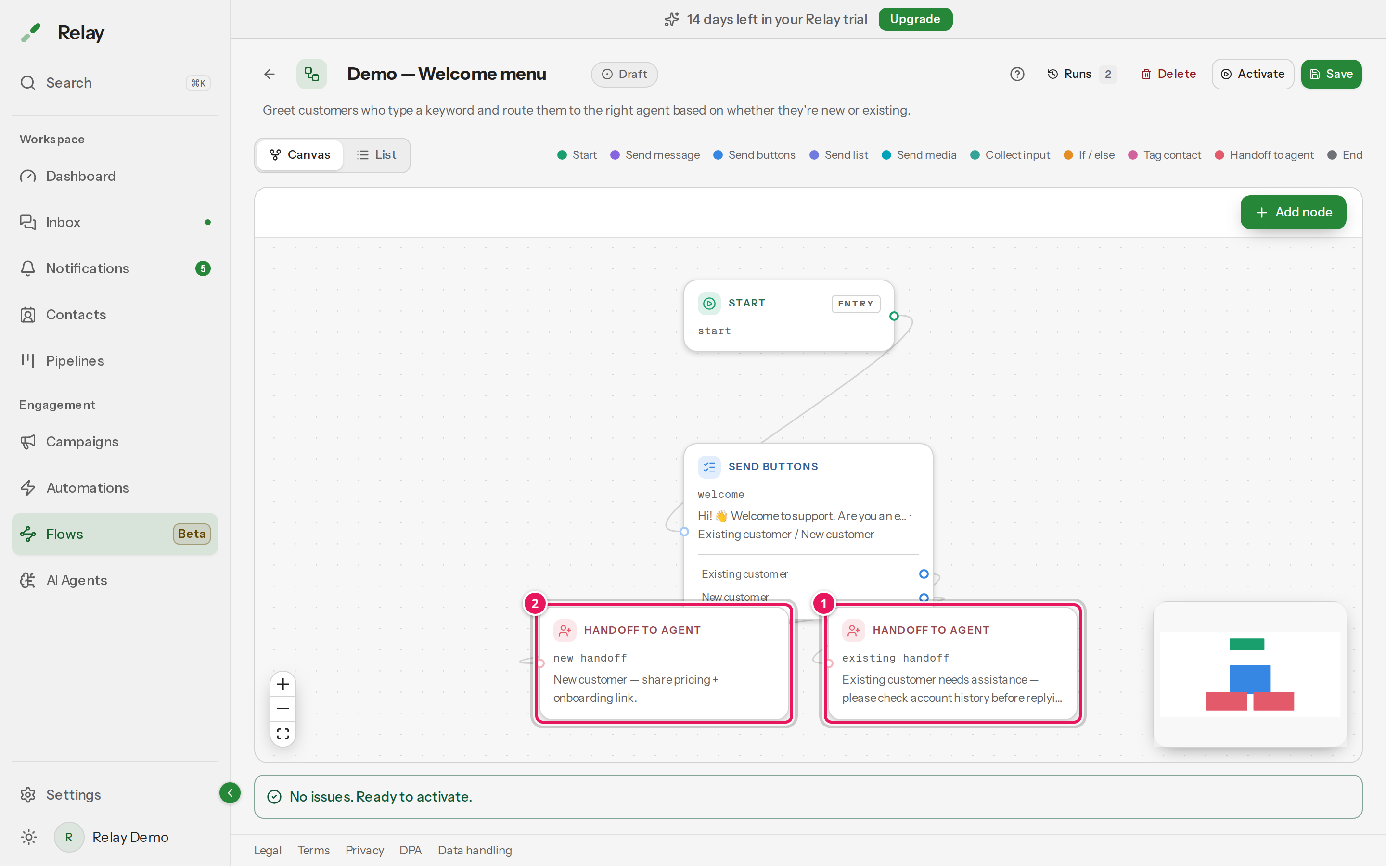Click the If / else legend item
This screenshot has height=866, width=1386.
pos(1089,155)
